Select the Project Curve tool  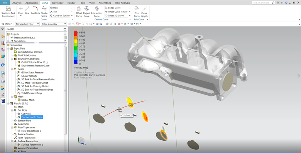[86, 12]
